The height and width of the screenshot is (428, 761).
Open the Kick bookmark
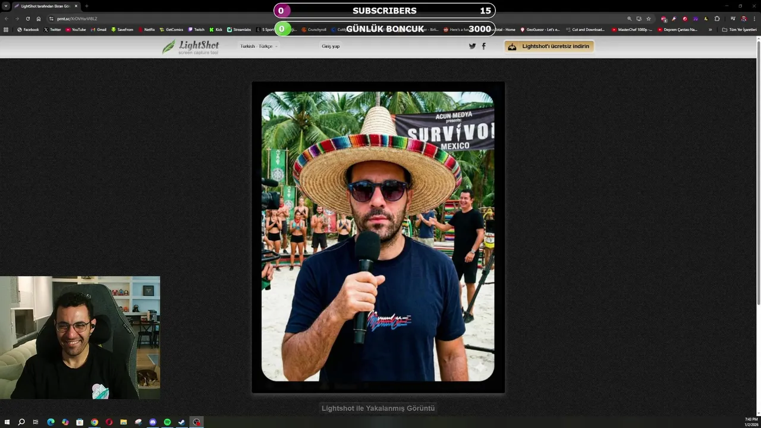coord(216,29)
